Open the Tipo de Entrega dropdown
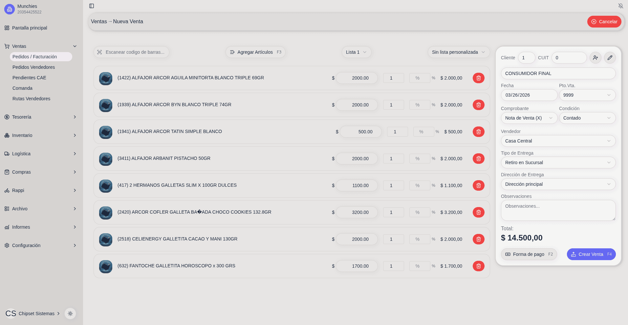 coord(558,162)
